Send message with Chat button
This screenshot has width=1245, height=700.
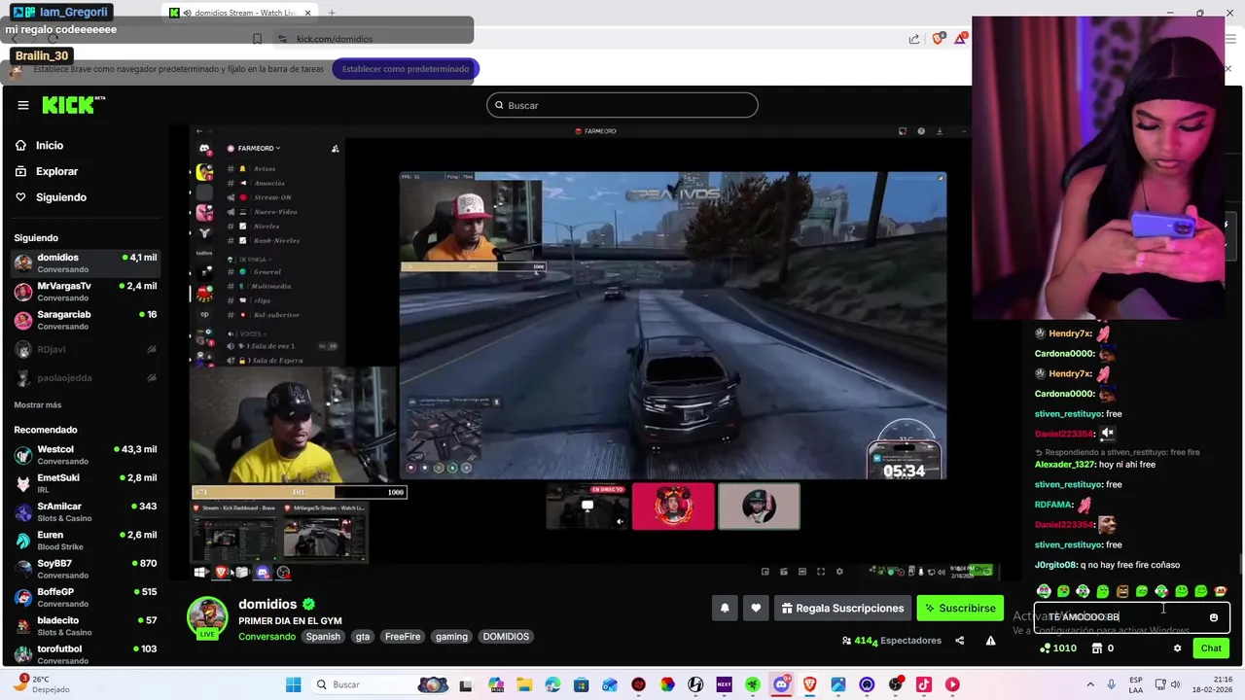coord(1211,648)
